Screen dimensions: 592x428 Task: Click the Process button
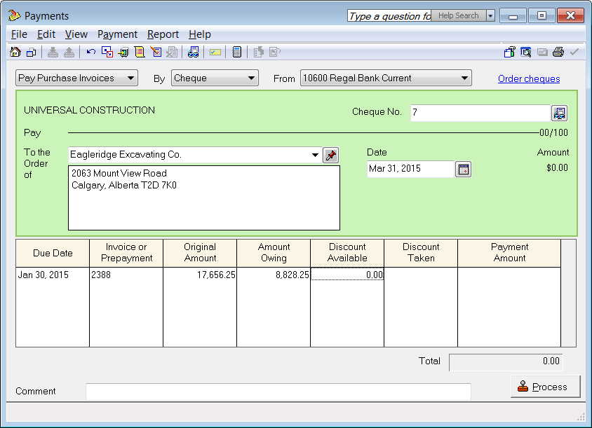pyautogui.click(x=545, y=387)
